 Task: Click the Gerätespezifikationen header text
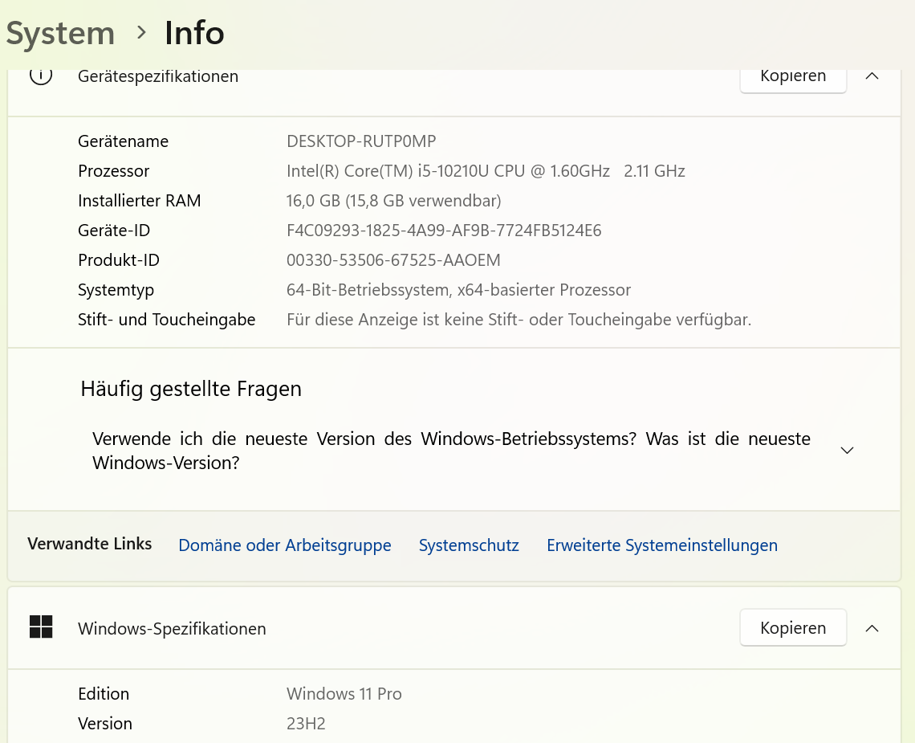click(x=158, y=76)
